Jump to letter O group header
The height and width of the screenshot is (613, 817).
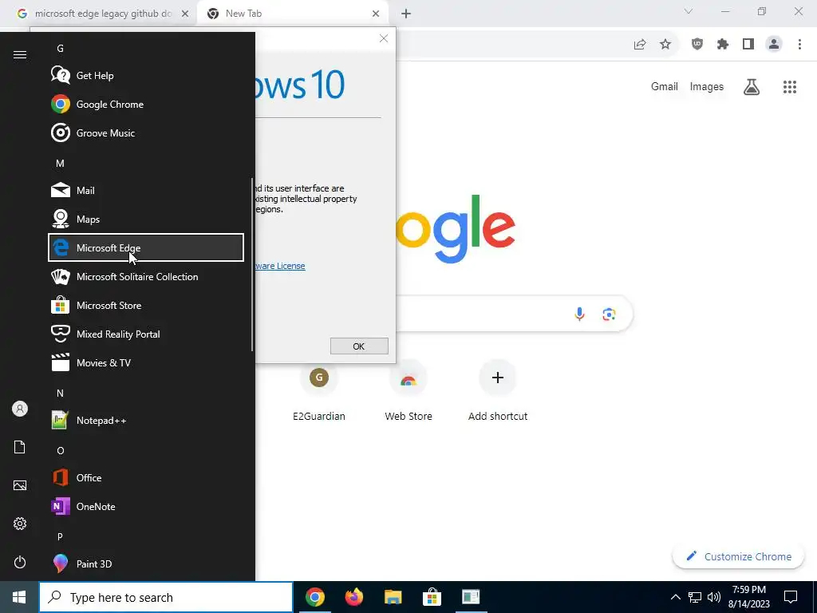(x=61, y=450)
